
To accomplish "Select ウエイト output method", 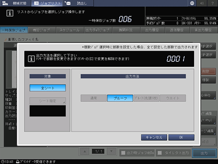I will [173, 98].
